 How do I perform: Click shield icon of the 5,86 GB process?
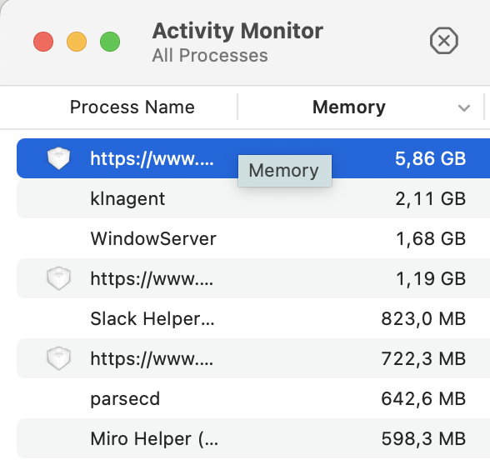(x=58, y=158)
